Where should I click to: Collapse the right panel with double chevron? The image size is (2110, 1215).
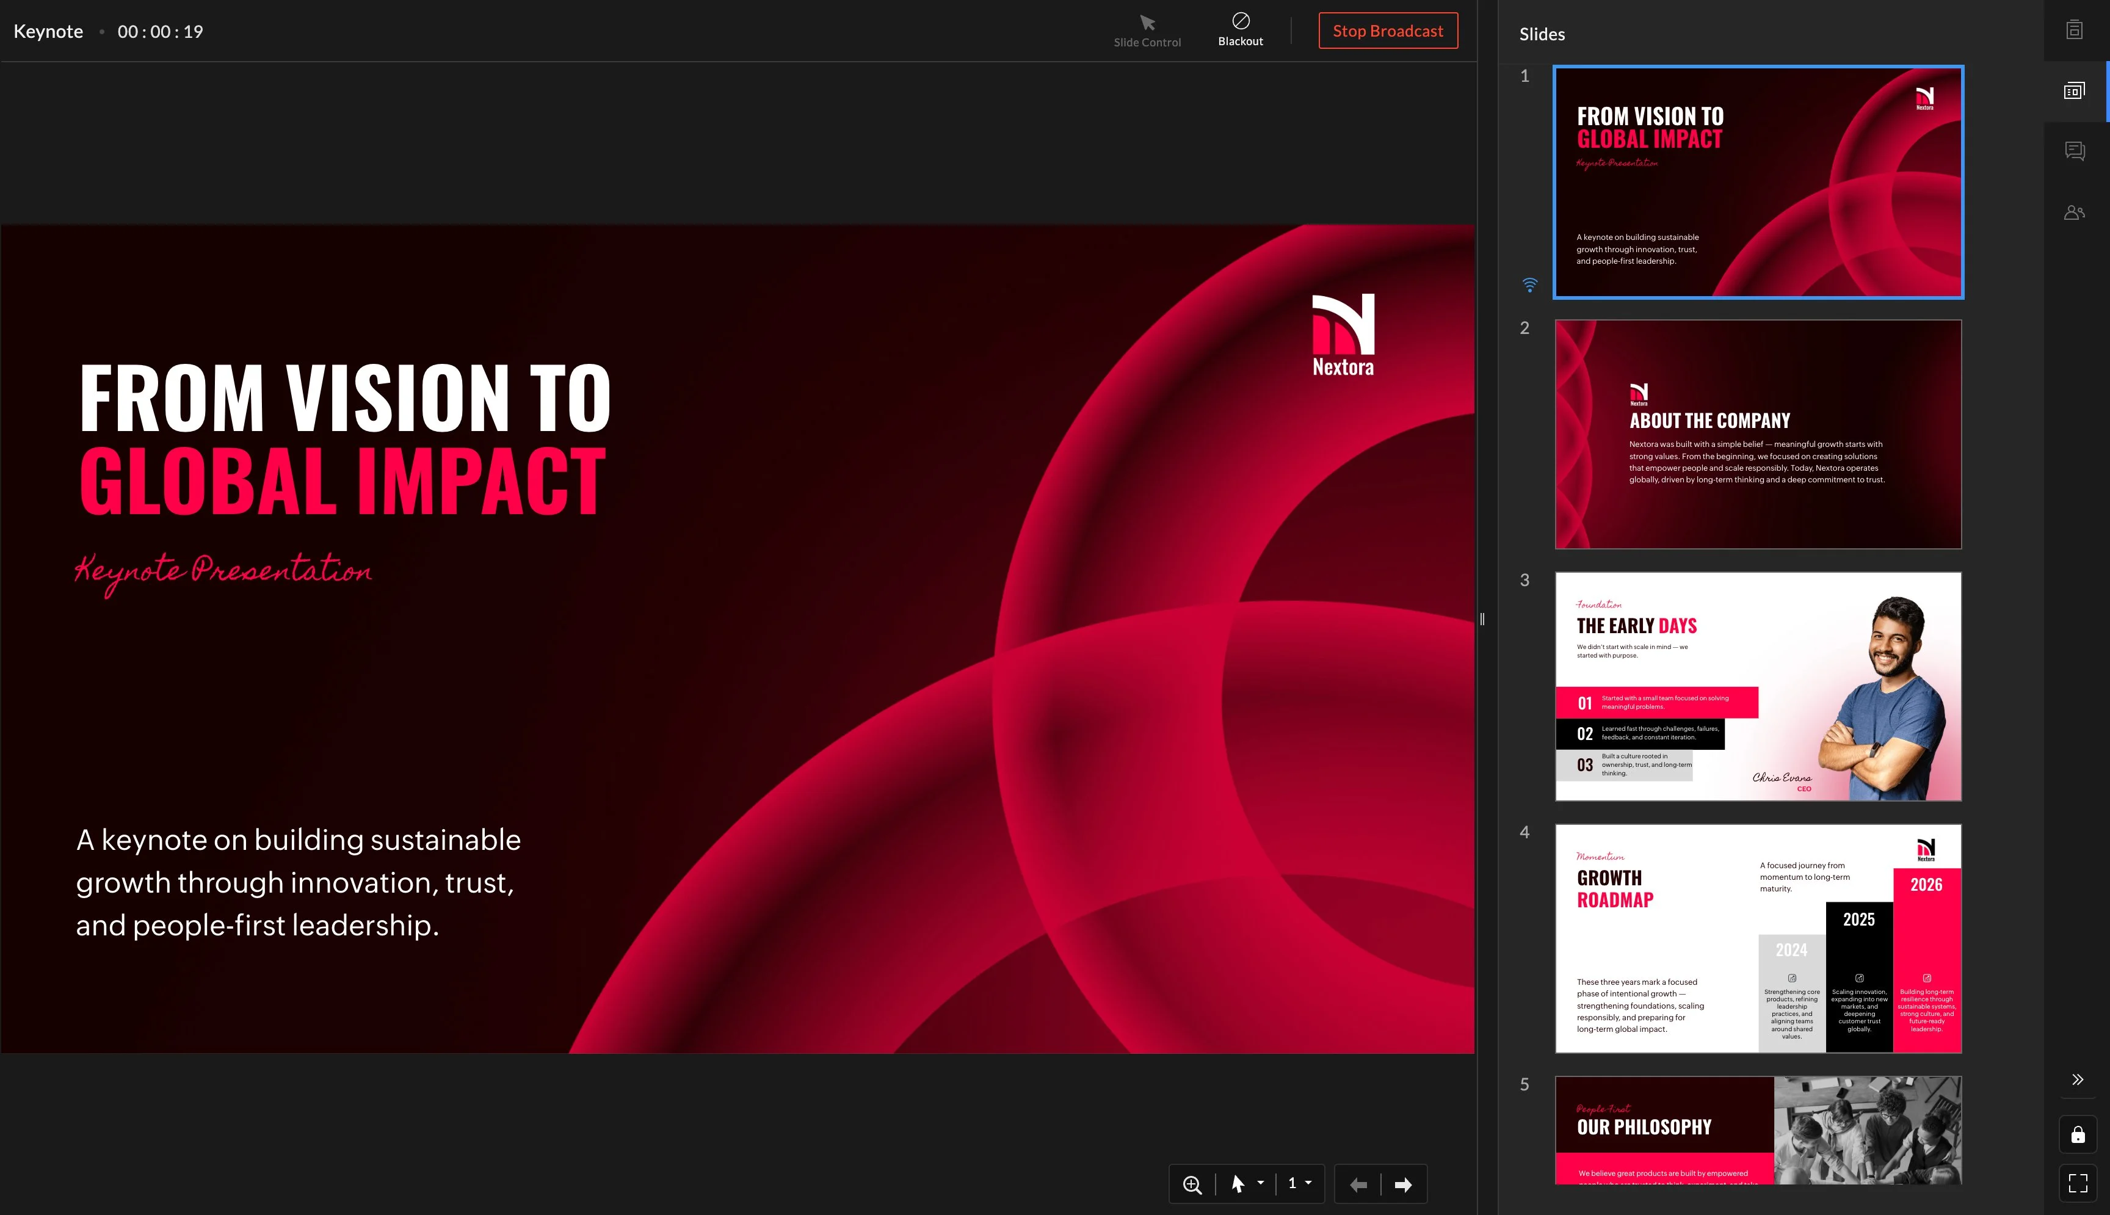(2078, 1079)
